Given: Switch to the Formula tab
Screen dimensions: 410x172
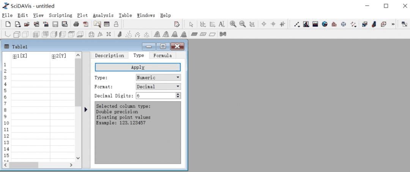Looking at the screenshot, I should (x=162, y=55).
